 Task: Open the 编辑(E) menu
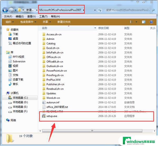[20, 16]
